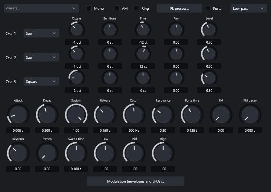This screenshot has height=192, width=271.
Task: Click the Osc 2 Semitone knob
Action: point(110,54)
